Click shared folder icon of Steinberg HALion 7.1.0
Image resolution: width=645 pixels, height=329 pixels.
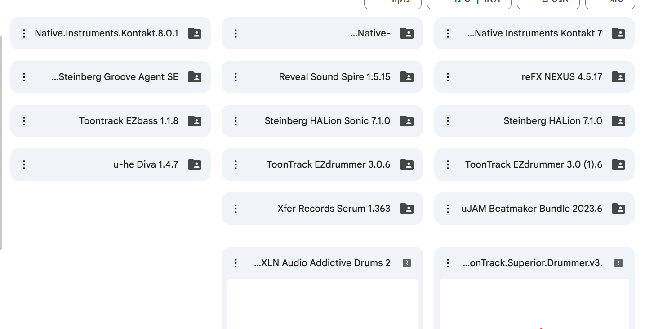(618, 121)
